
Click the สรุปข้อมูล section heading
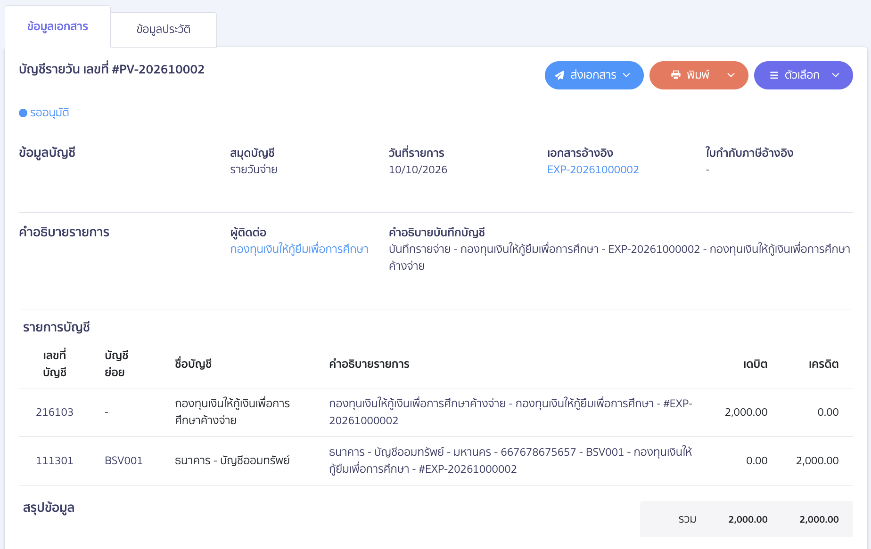click(49, 508)
